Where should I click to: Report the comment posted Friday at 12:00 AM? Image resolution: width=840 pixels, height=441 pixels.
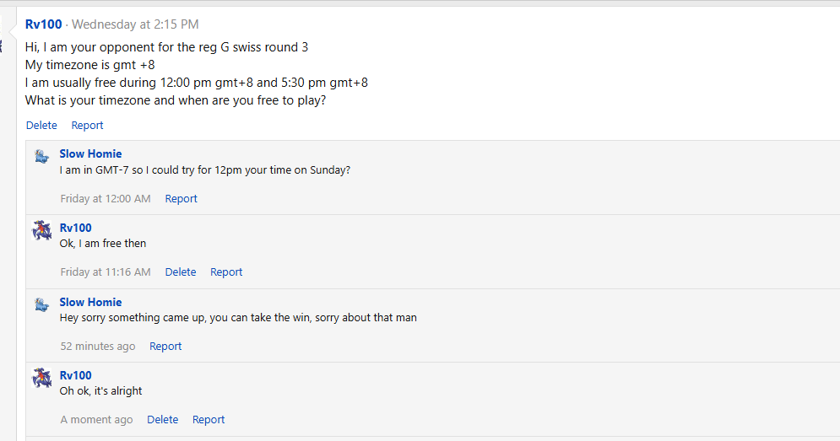[x=181, y=199]
